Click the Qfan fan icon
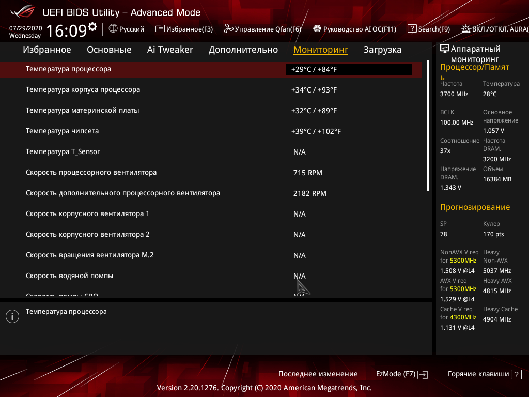This screenshot has width=529, height=397. point(228,29)
